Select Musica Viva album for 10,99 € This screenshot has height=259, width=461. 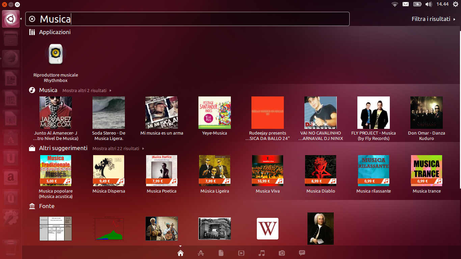(x=268, y=171)
